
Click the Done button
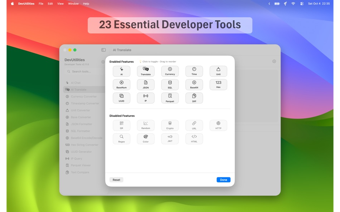(x=223, y=180)
